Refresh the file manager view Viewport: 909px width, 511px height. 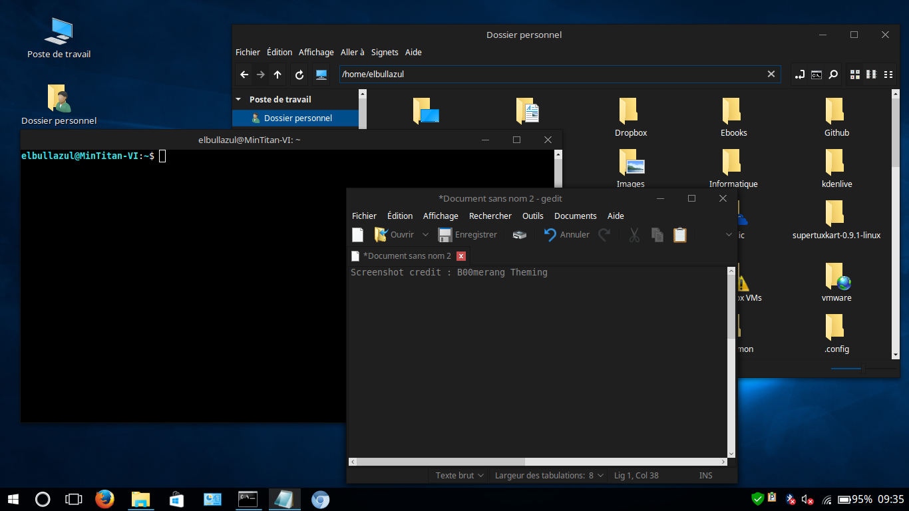pyautogui.click(x=298, y=75)
